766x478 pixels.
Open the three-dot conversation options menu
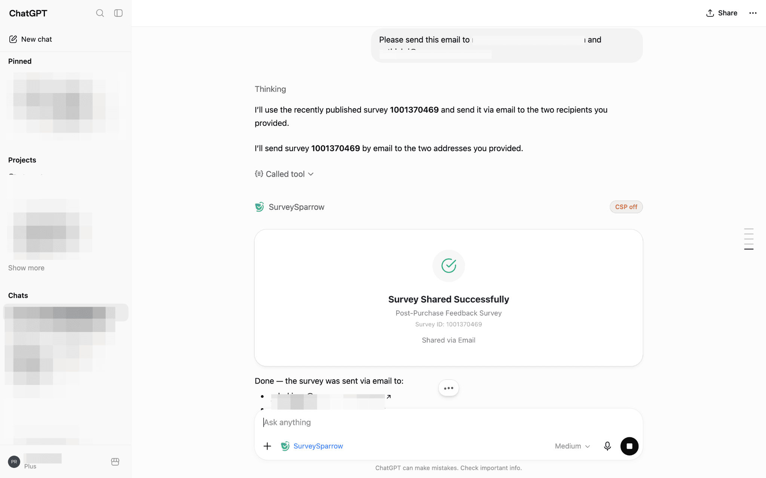pos(753,13)
